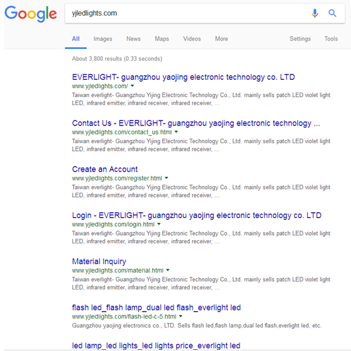Screen dimensions: 351x351
Task: Click the About 3,800 results text
Action: pos(117,59)
